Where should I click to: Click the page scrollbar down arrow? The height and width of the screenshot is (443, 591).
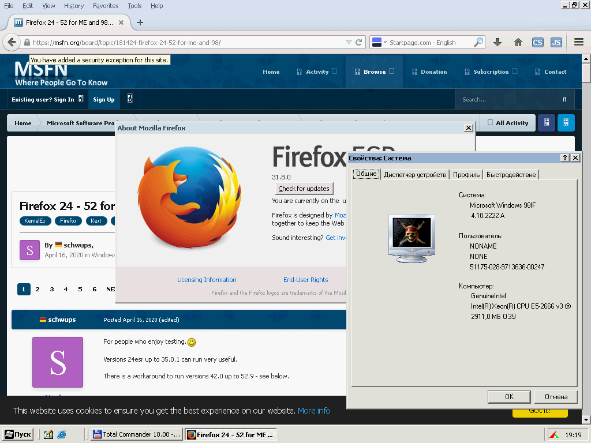pyautogui.click(x=586, y=419)
